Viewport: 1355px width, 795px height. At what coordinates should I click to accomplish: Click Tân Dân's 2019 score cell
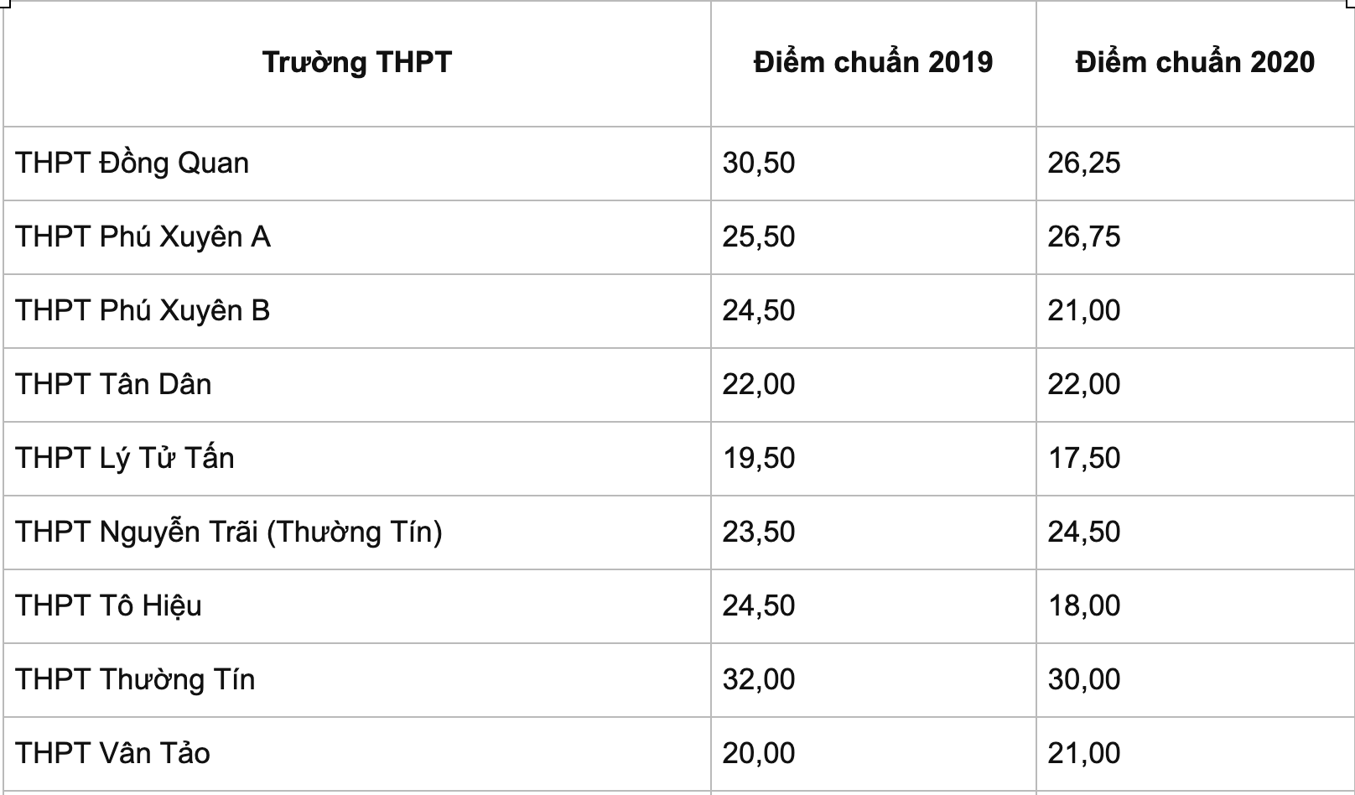759,384
